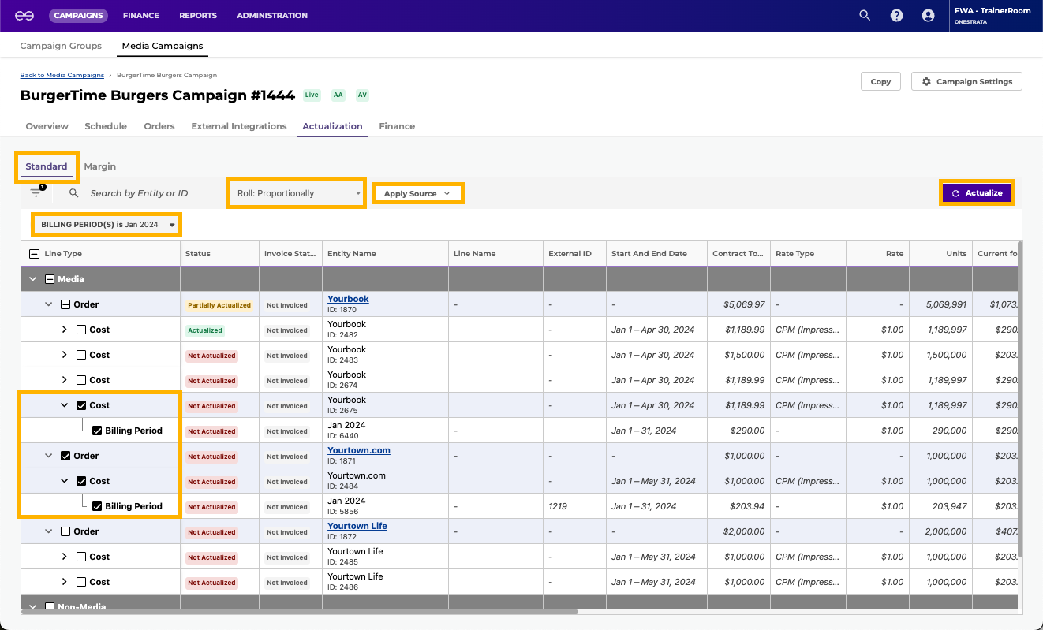Open the user account profile icon
1043x630 pixels.
click(928, 15)
